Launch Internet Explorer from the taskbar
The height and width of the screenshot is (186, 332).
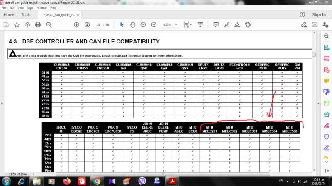tap(22, 181)
